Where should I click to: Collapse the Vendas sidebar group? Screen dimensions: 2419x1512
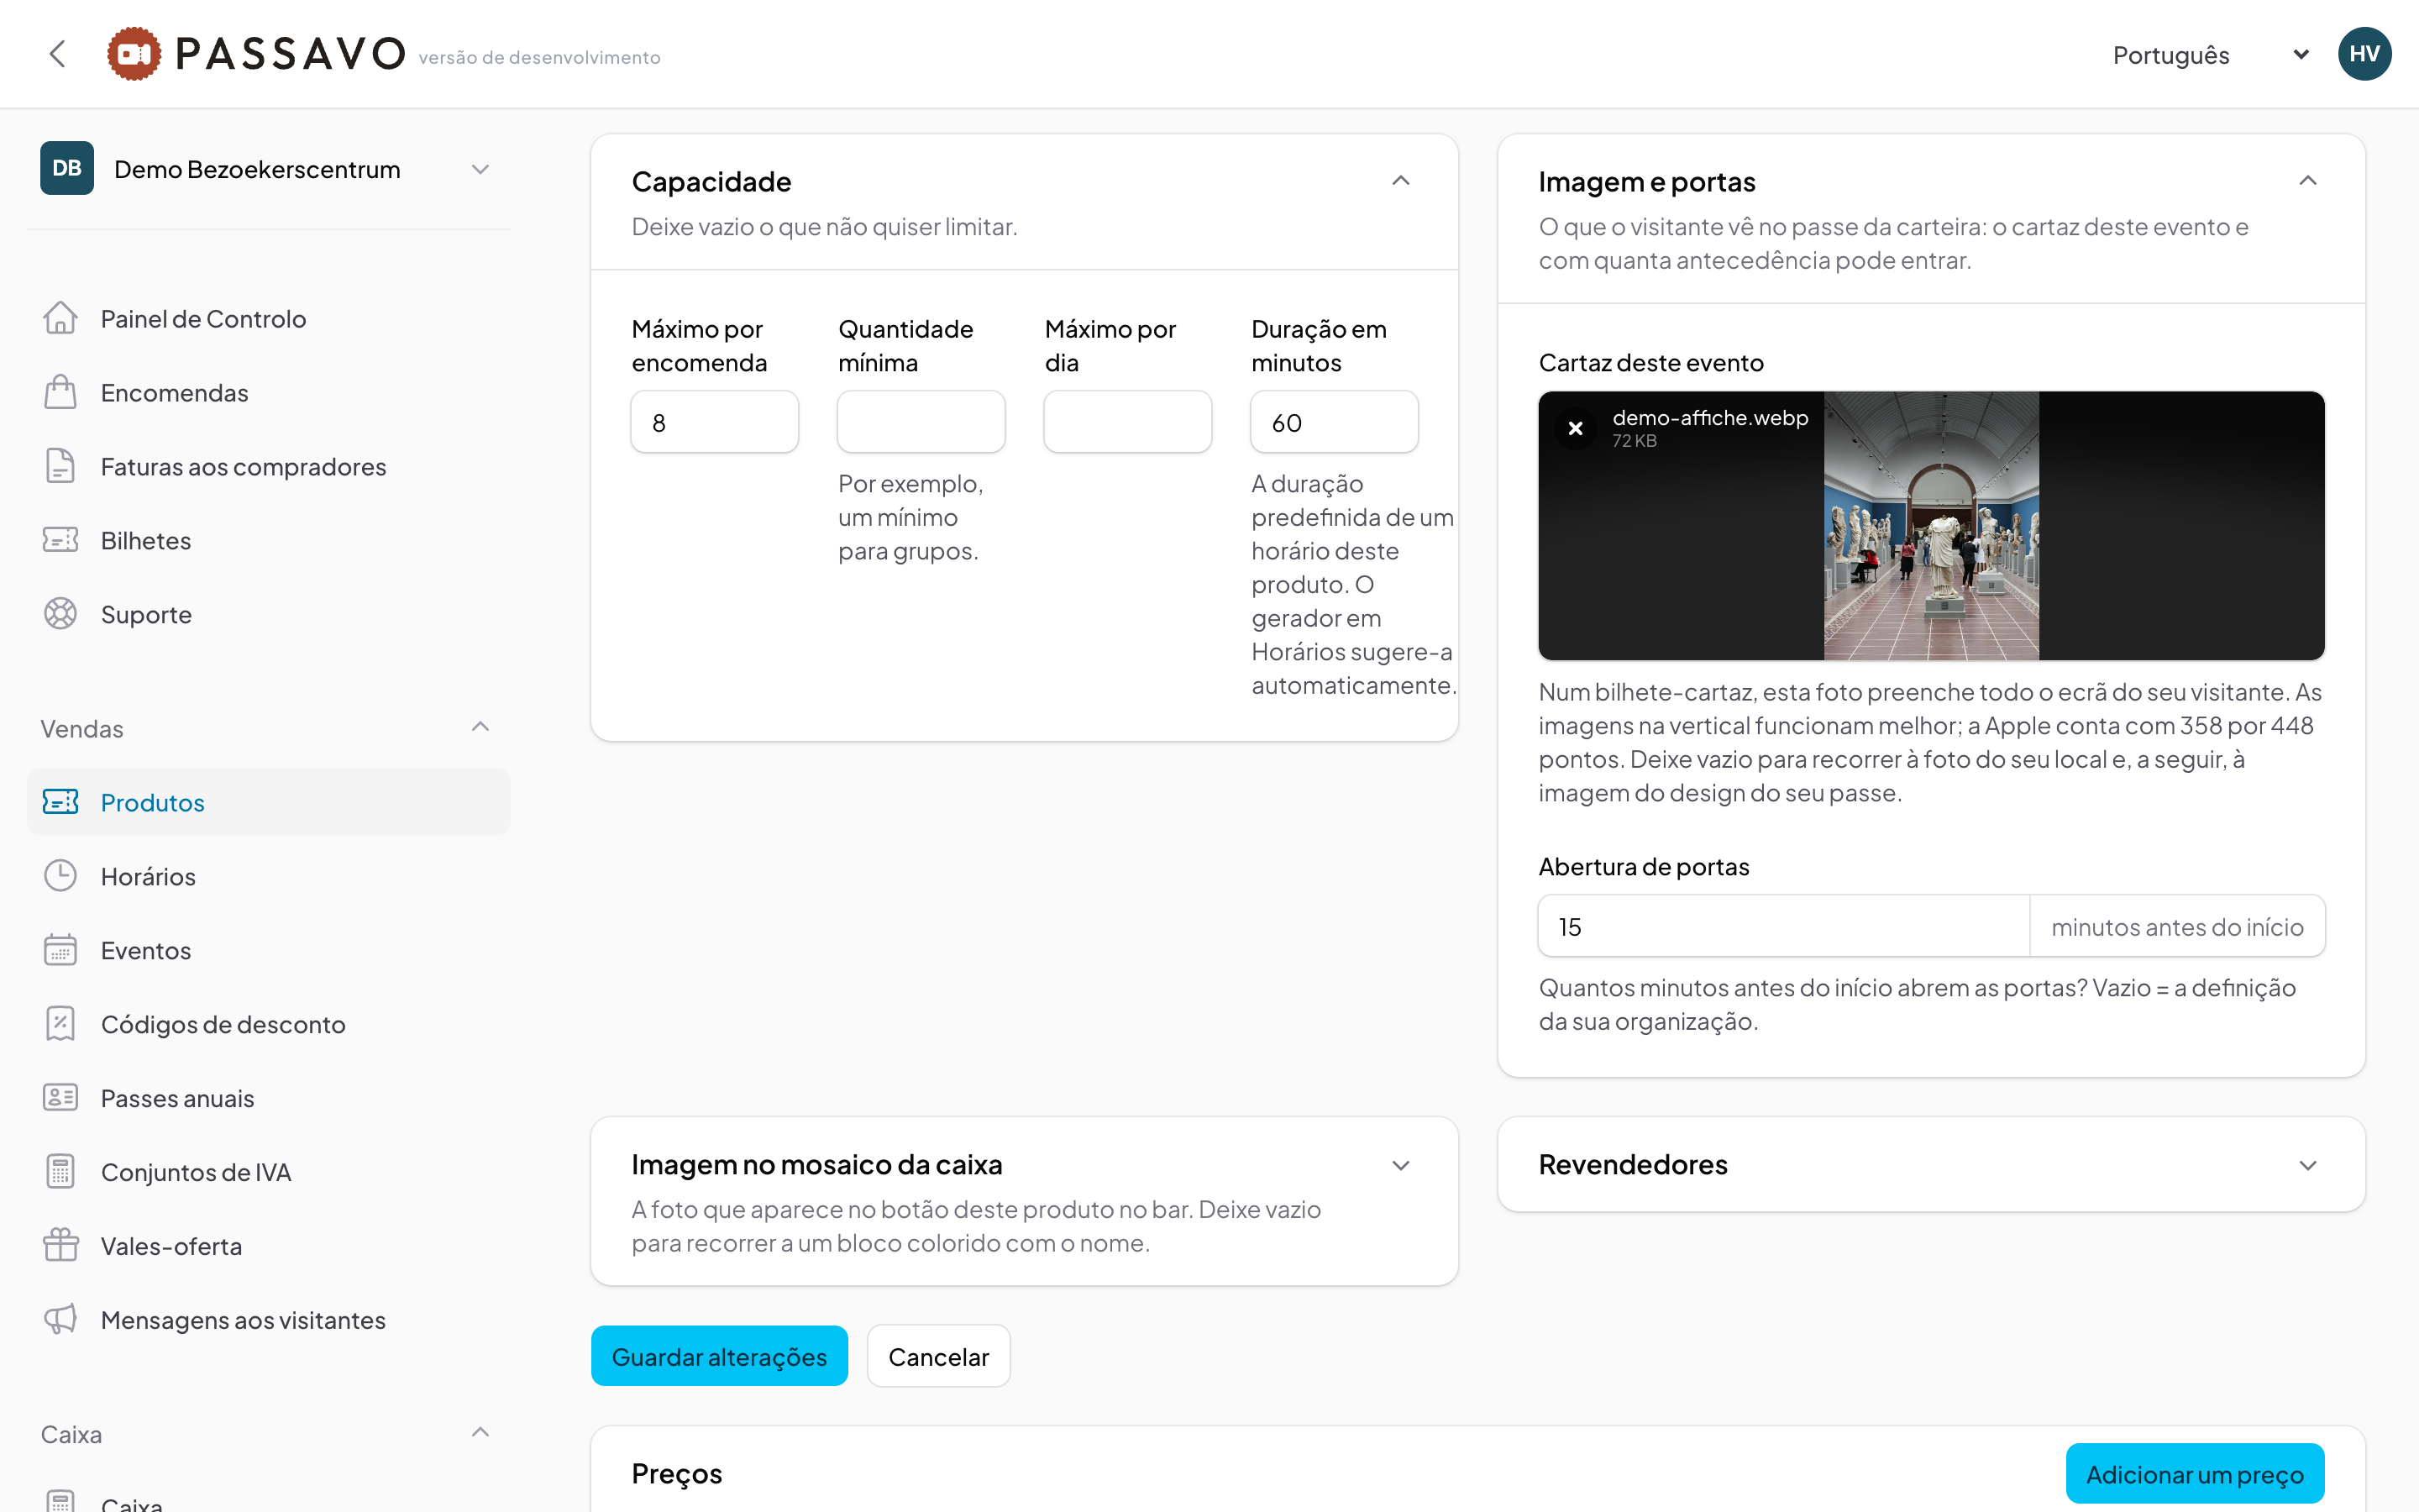(x=480, y=727)
